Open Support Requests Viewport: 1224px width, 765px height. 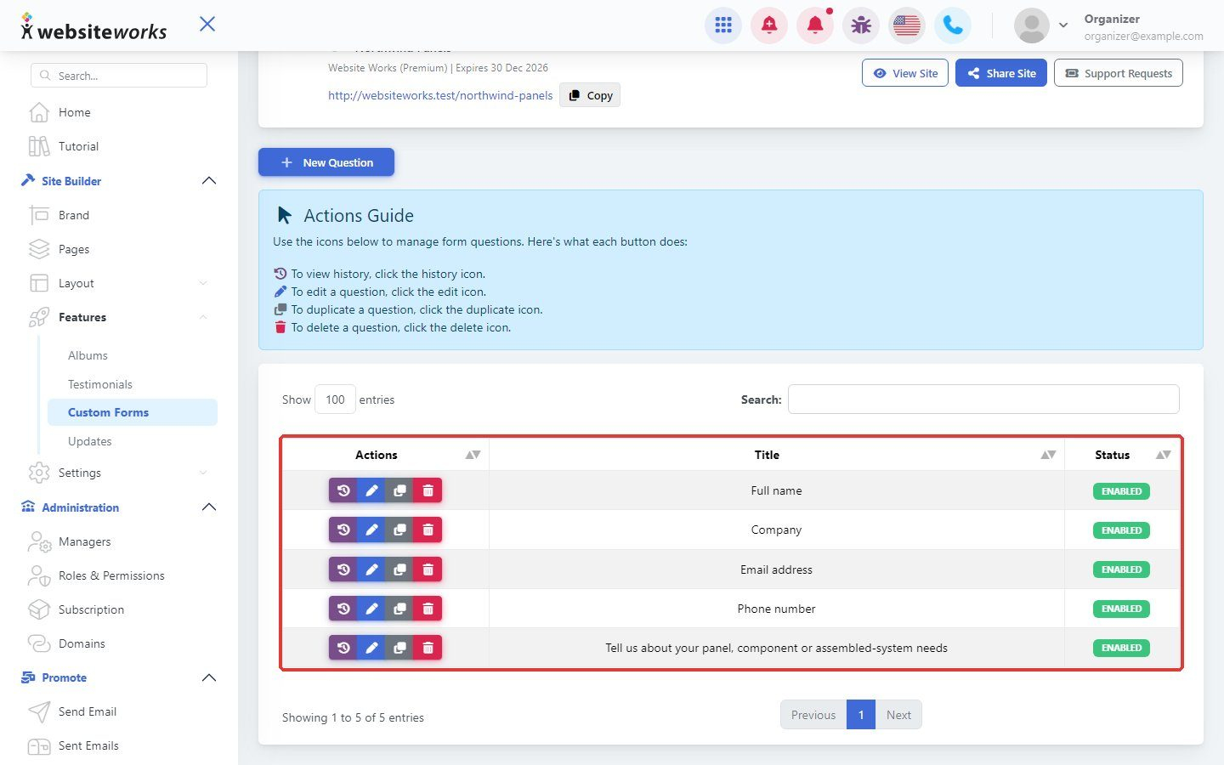click(x=1119, y=73)
